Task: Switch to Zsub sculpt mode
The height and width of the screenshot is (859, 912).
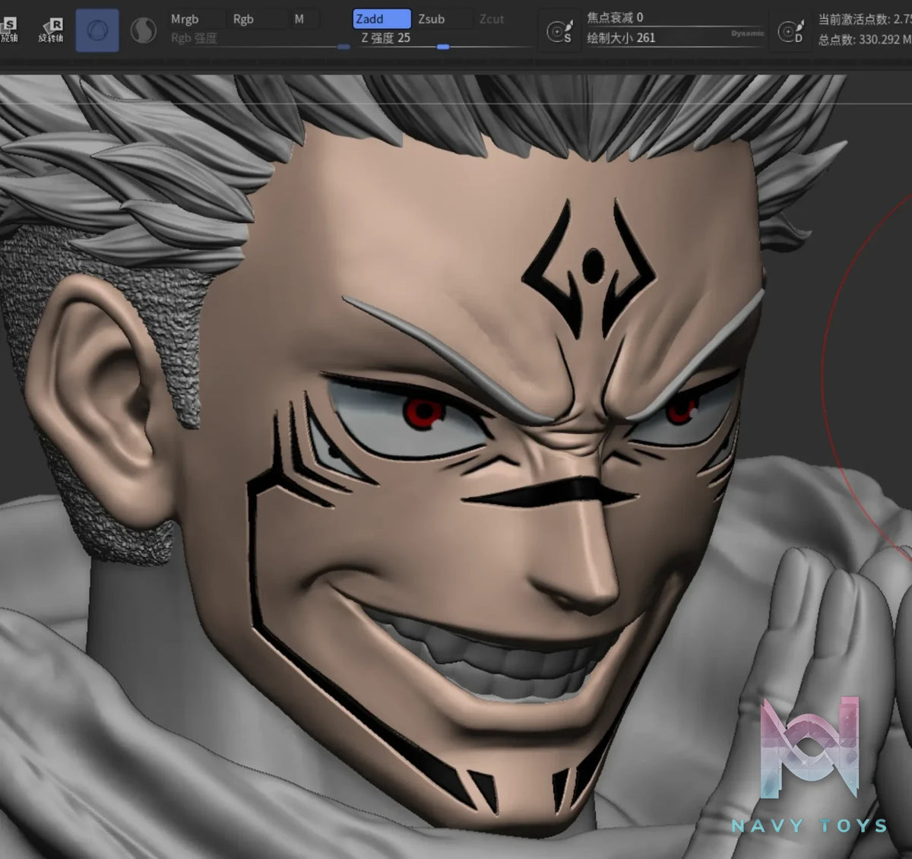Action: tap(443, 19)
